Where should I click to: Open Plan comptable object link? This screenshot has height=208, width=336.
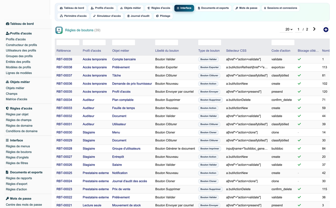tap(123, 100)
